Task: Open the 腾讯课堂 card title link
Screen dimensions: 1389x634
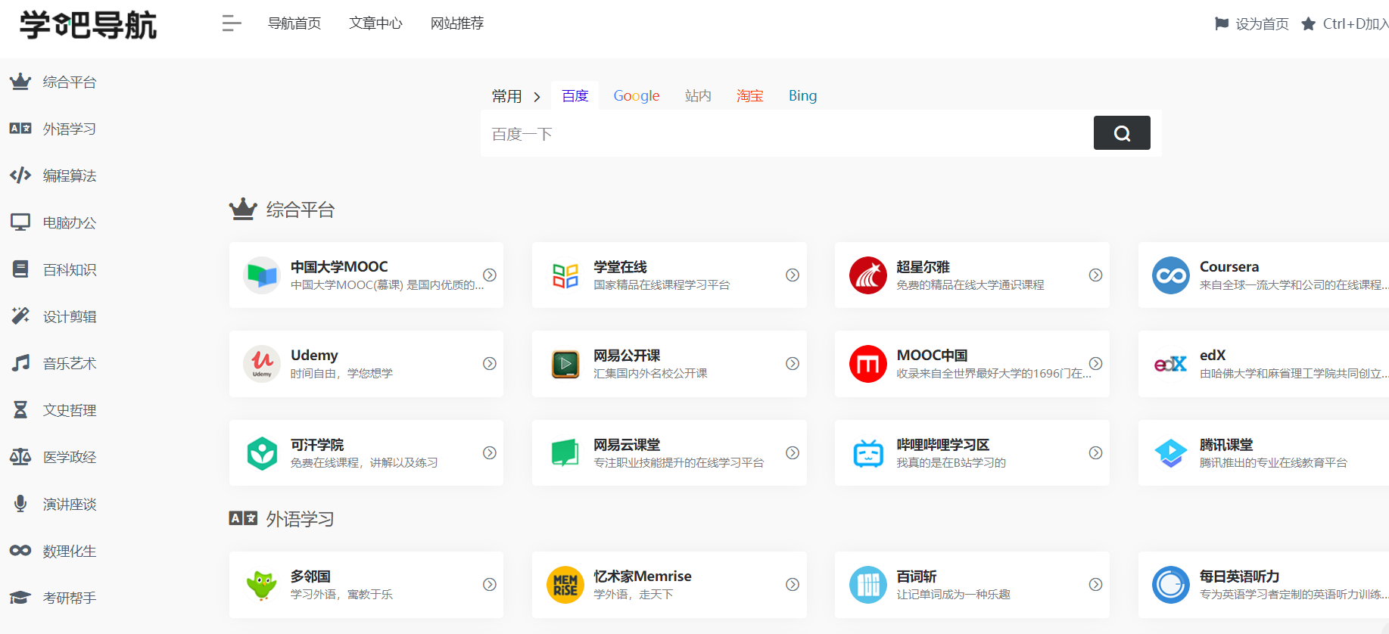Action: pyautogui.click(x=1226, y=445)
